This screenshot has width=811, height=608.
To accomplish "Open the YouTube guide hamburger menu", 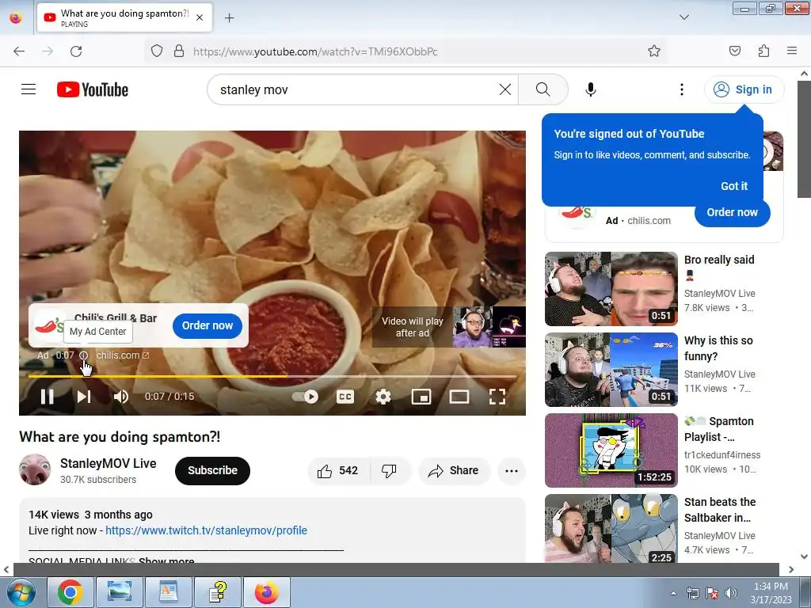I will pos(29,89).
